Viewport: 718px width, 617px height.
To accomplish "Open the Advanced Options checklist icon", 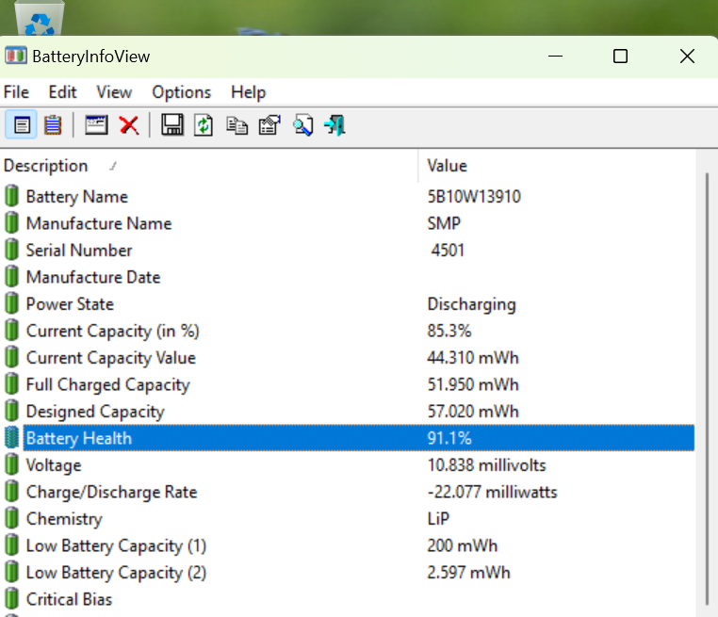I will (x=269, y=125).
